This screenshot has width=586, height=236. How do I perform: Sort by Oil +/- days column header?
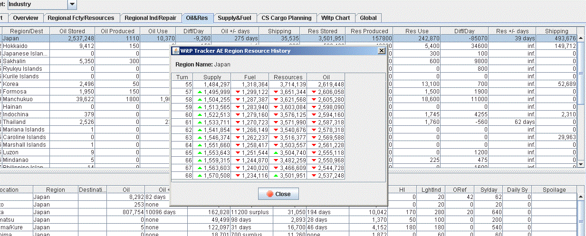[236, 31]
